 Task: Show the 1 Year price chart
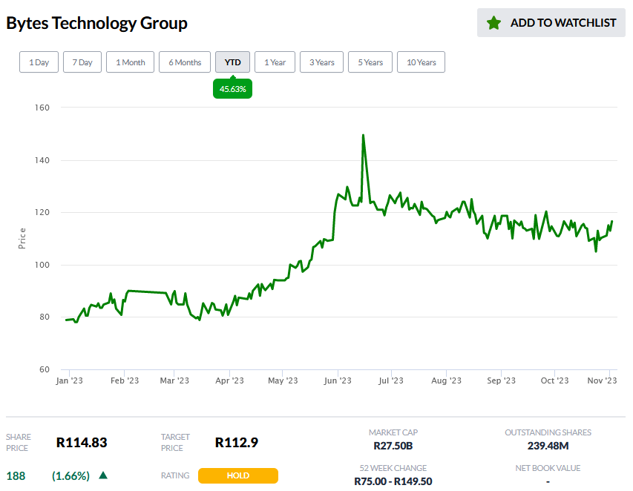pos(275,62)
